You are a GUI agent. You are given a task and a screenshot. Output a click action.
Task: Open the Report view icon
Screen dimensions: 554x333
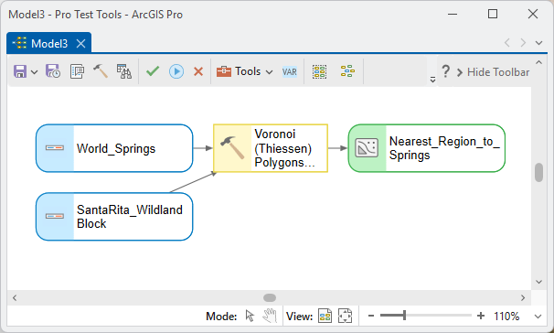pos(124,71)
